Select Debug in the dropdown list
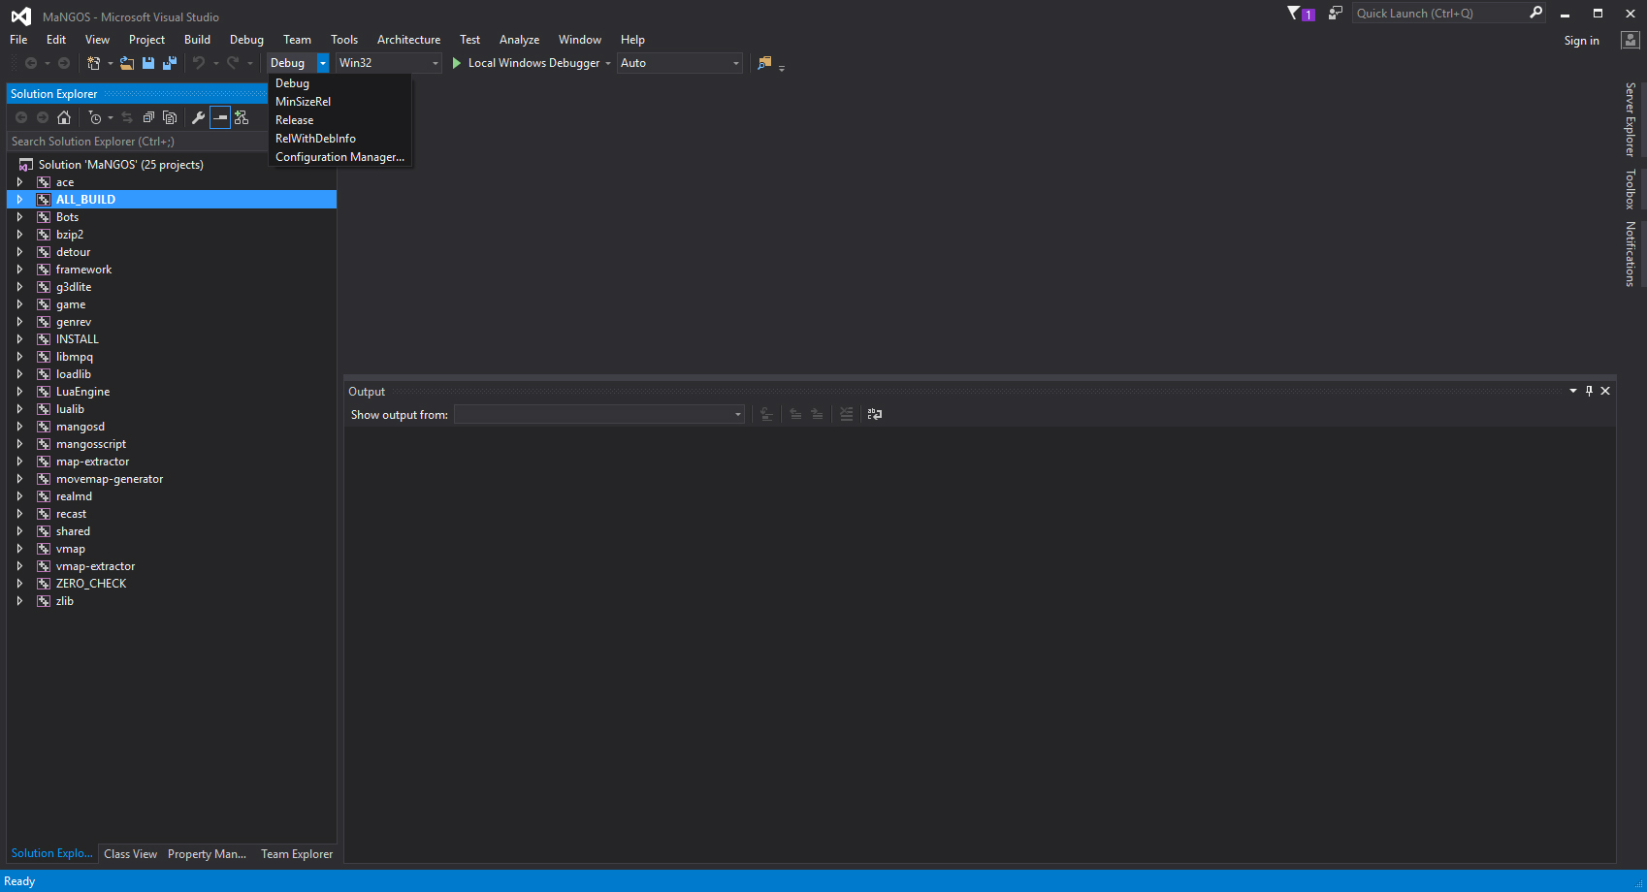Screen dimensions: 1647x892 [340, 83]
